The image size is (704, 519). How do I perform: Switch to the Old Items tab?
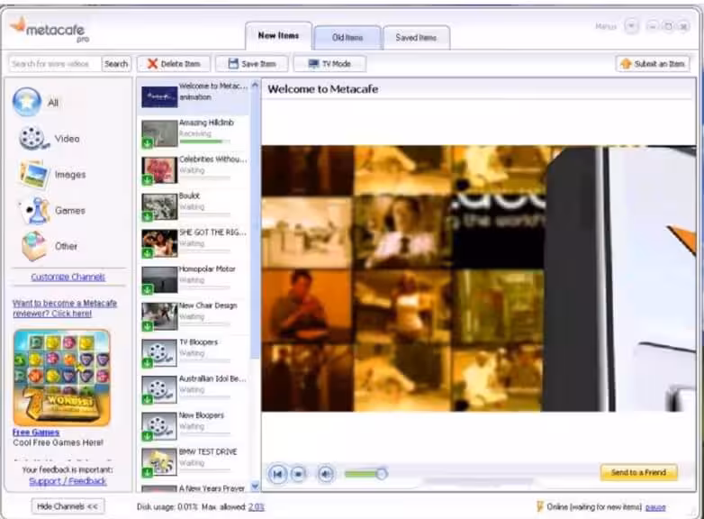tap(347, 38)
